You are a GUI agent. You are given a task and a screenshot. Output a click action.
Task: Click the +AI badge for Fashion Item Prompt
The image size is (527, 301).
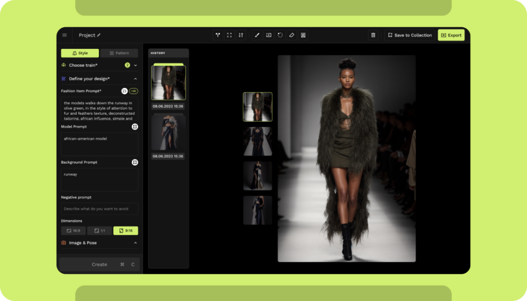tap(133, 91)
